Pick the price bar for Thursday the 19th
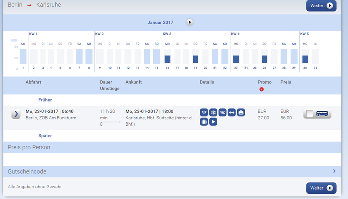Viewport: 348px width, 199px height. point(196,59)
